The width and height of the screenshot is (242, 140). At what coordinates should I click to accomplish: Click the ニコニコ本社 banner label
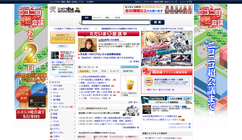pyautogui.click(x=176, y=98)
